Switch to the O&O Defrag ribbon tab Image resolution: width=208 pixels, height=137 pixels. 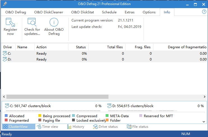click(x=16, y=12)
